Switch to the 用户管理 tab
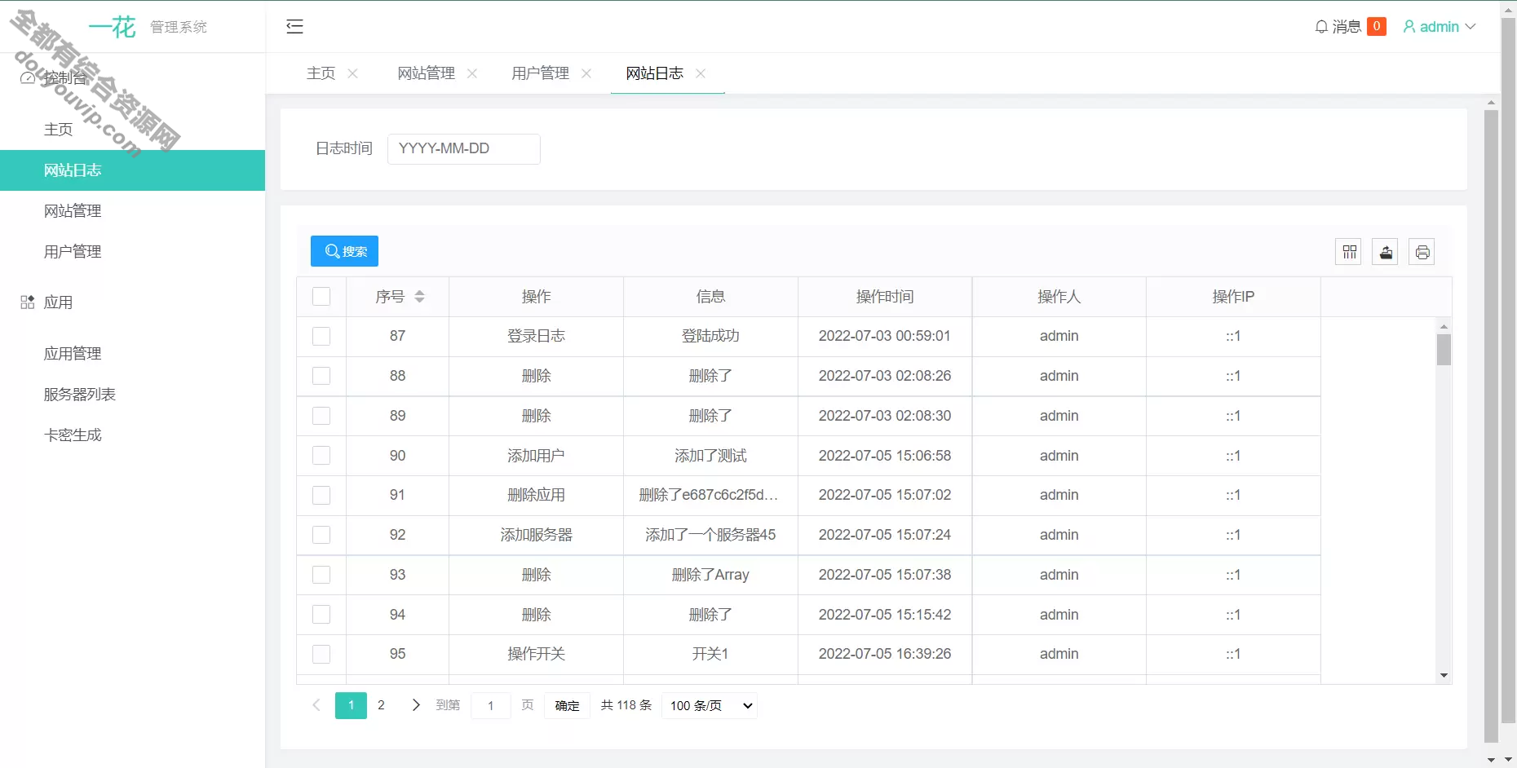The height and width of the screenshot is (768, 1517). coord(541,73)
